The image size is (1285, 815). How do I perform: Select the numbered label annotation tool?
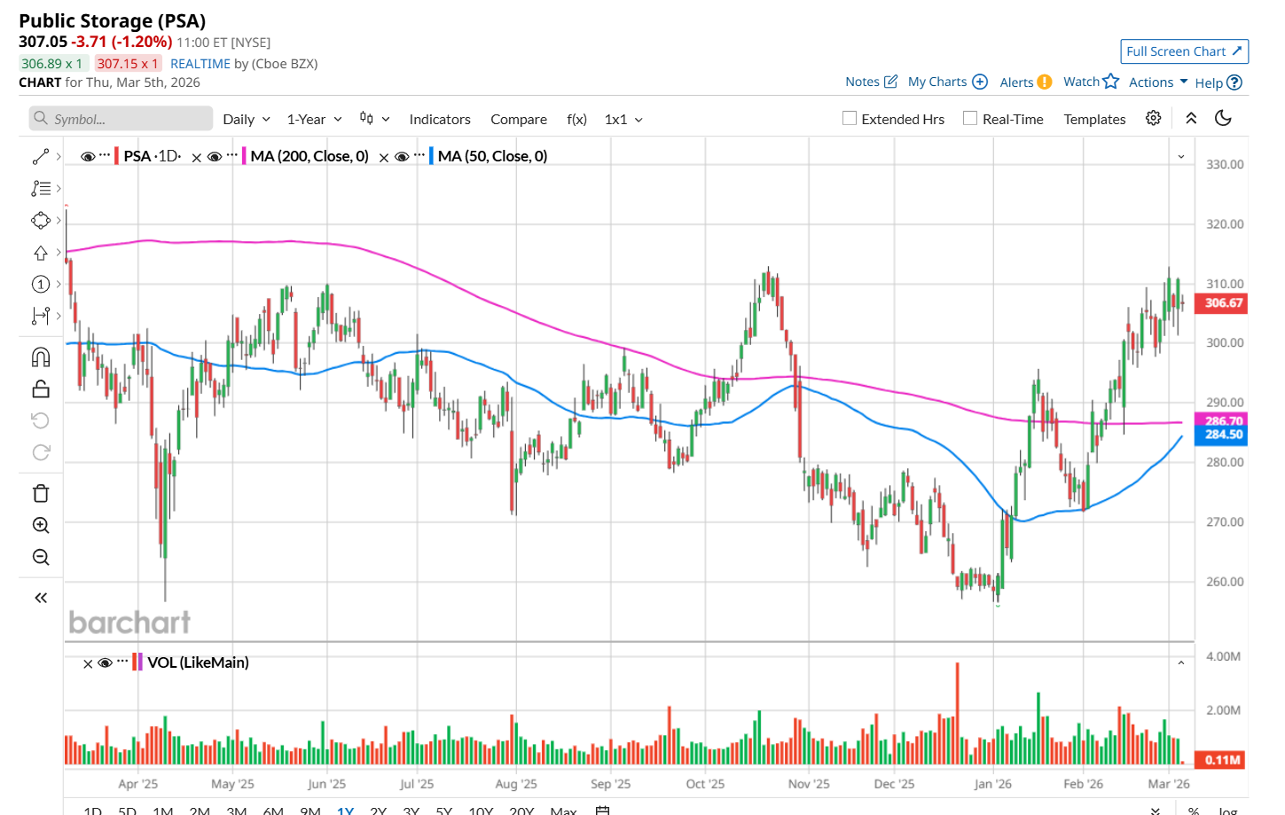[x=41, y=285]
